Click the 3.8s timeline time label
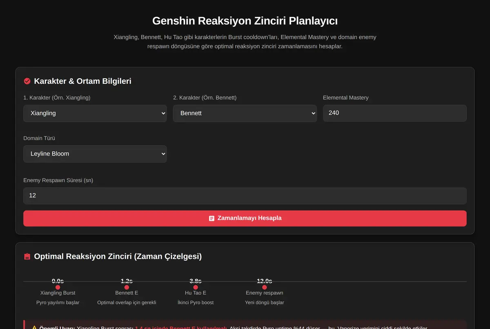This screenshot has height=329, width=490. 196,281
